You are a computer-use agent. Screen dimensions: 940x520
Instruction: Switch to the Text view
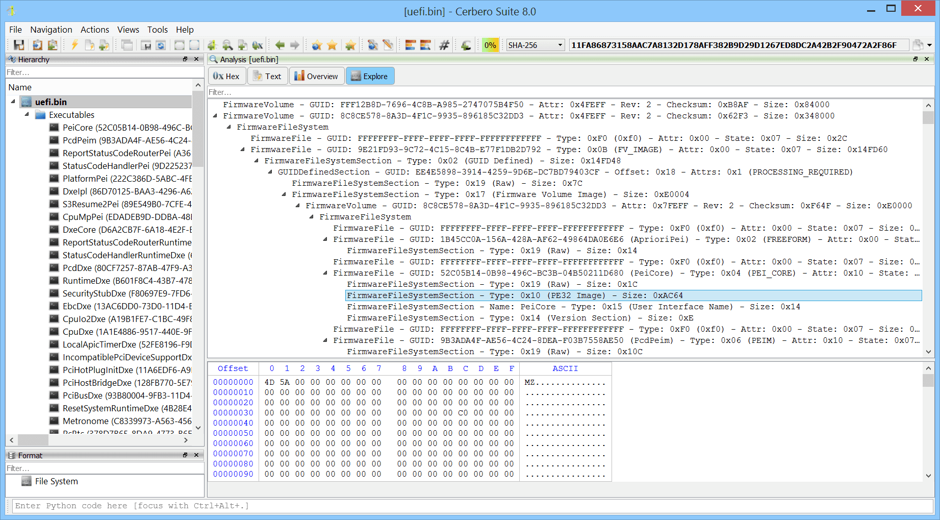point(267,76)
